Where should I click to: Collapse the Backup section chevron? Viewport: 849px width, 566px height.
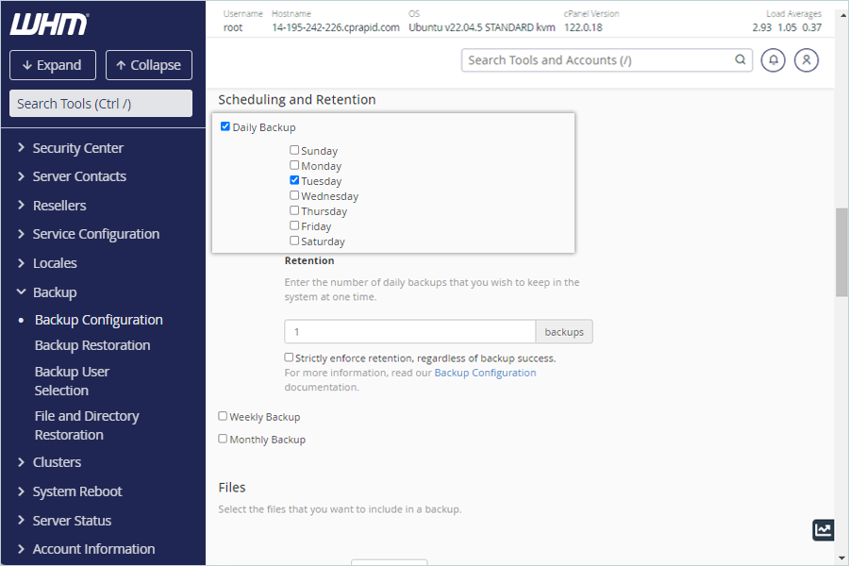tap(21, 291)
